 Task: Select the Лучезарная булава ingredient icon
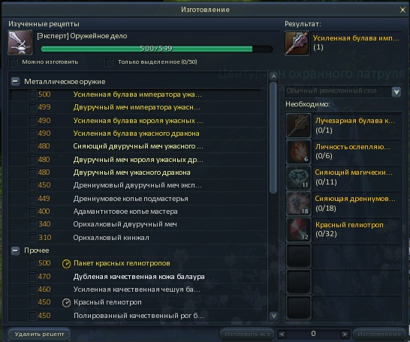click(x=298, y=125)
